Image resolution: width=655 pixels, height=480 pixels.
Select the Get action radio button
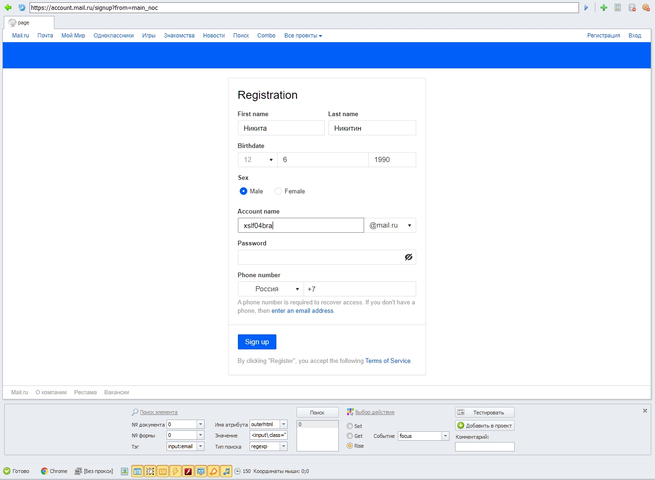[x=350, y=436]
